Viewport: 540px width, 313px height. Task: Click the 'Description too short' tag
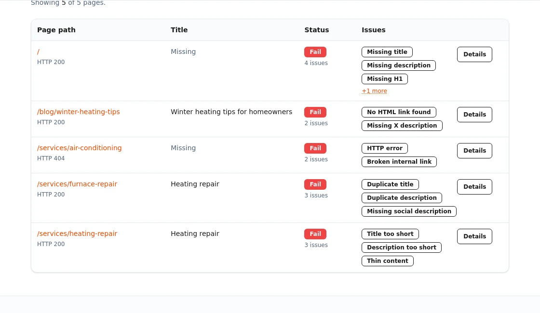[x=402, y=248]
